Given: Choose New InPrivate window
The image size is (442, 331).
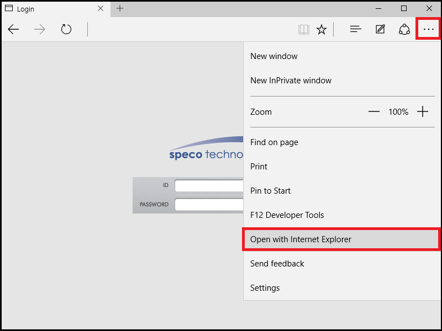Looking at the screenshot, I should pos(291,81).
